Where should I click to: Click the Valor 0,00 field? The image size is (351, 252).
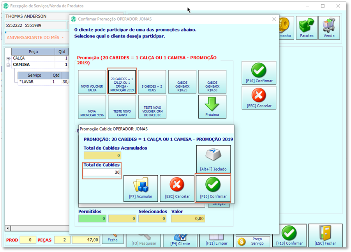(188, 219)
